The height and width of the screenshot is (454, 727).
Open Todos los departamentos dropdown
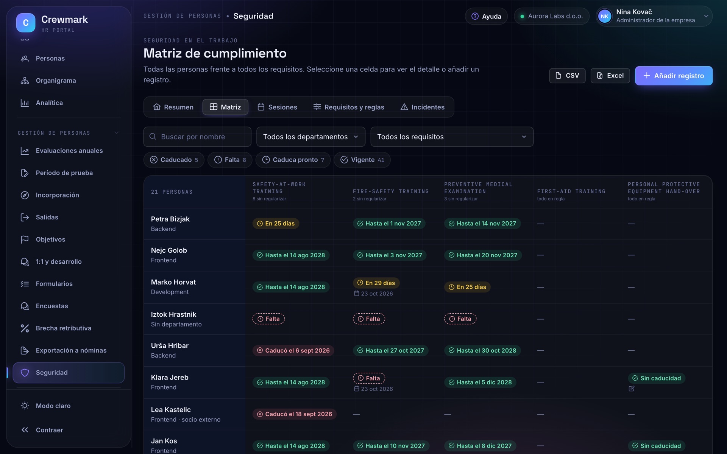pos(311,137)
